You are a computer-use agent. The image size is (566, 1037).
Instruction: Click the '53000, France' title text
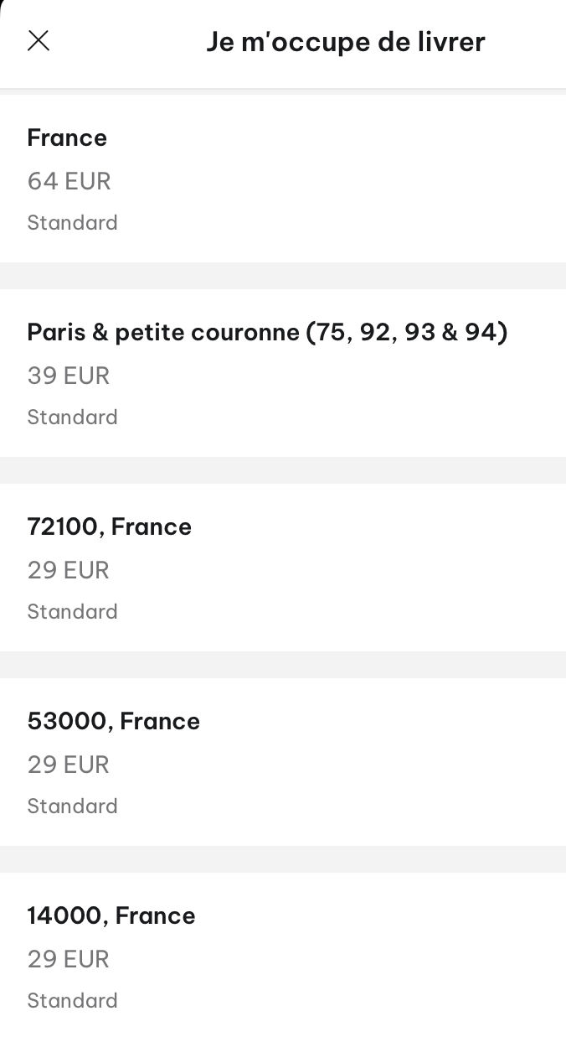click(x=114, y=721)
